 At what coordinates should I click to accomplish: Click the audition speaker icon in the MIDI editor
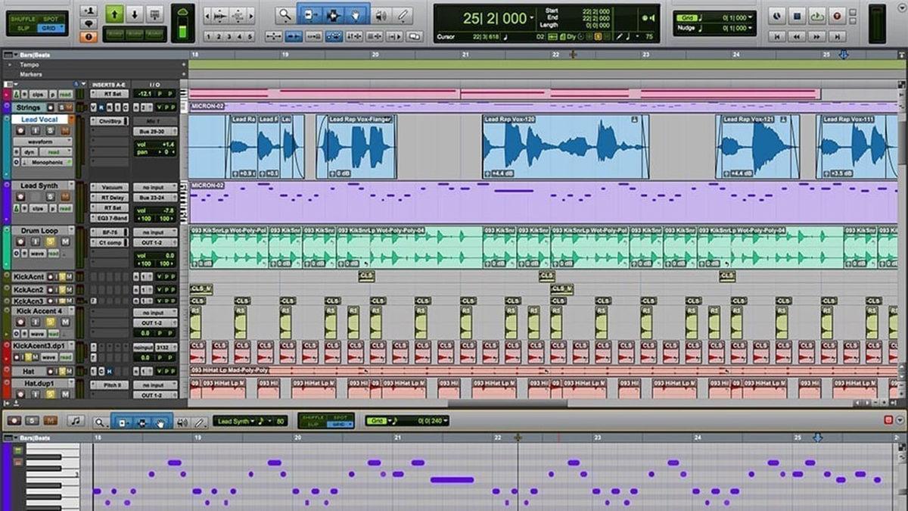pyautogui.click(x=180, y=422)
